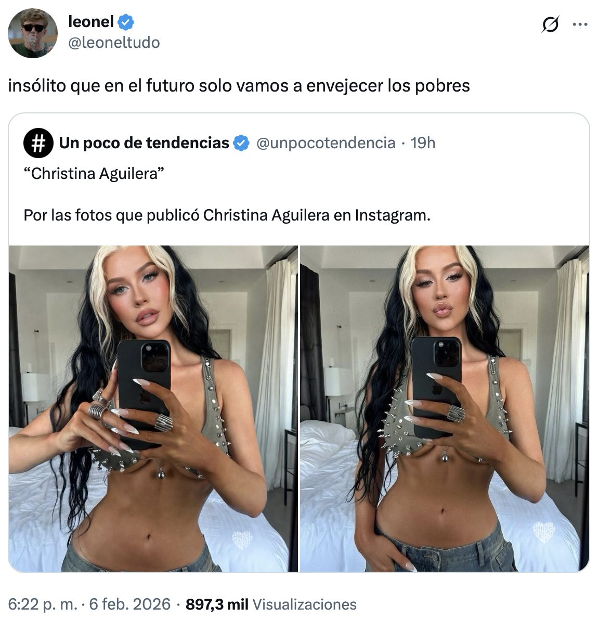Click the leonel display name
The image size is (599, 620).
[x=91, y=21]
